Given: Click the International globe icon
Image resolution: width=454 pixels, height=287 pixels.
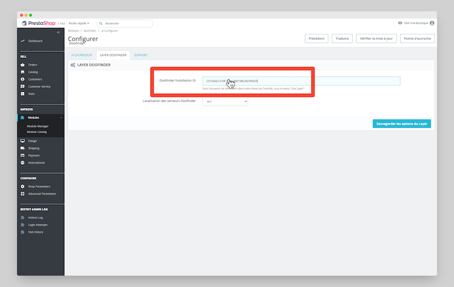Looking at the screenshot, I should click(22, 163).
